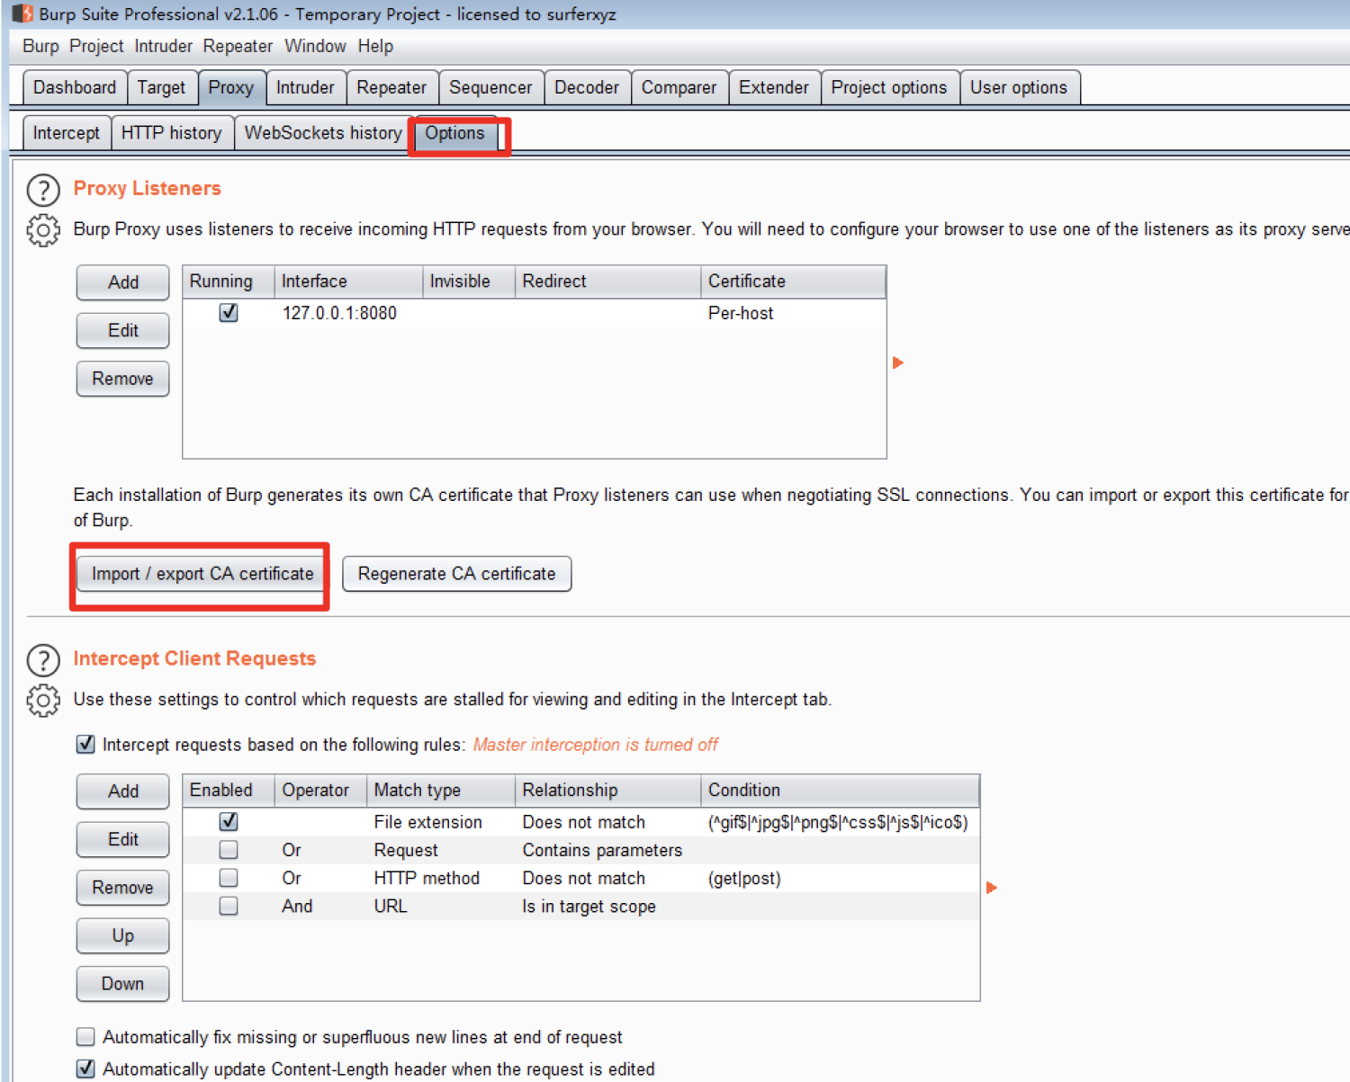Move selected intercept rule Down
The image size is (1350, 1082).
[123, 984]
